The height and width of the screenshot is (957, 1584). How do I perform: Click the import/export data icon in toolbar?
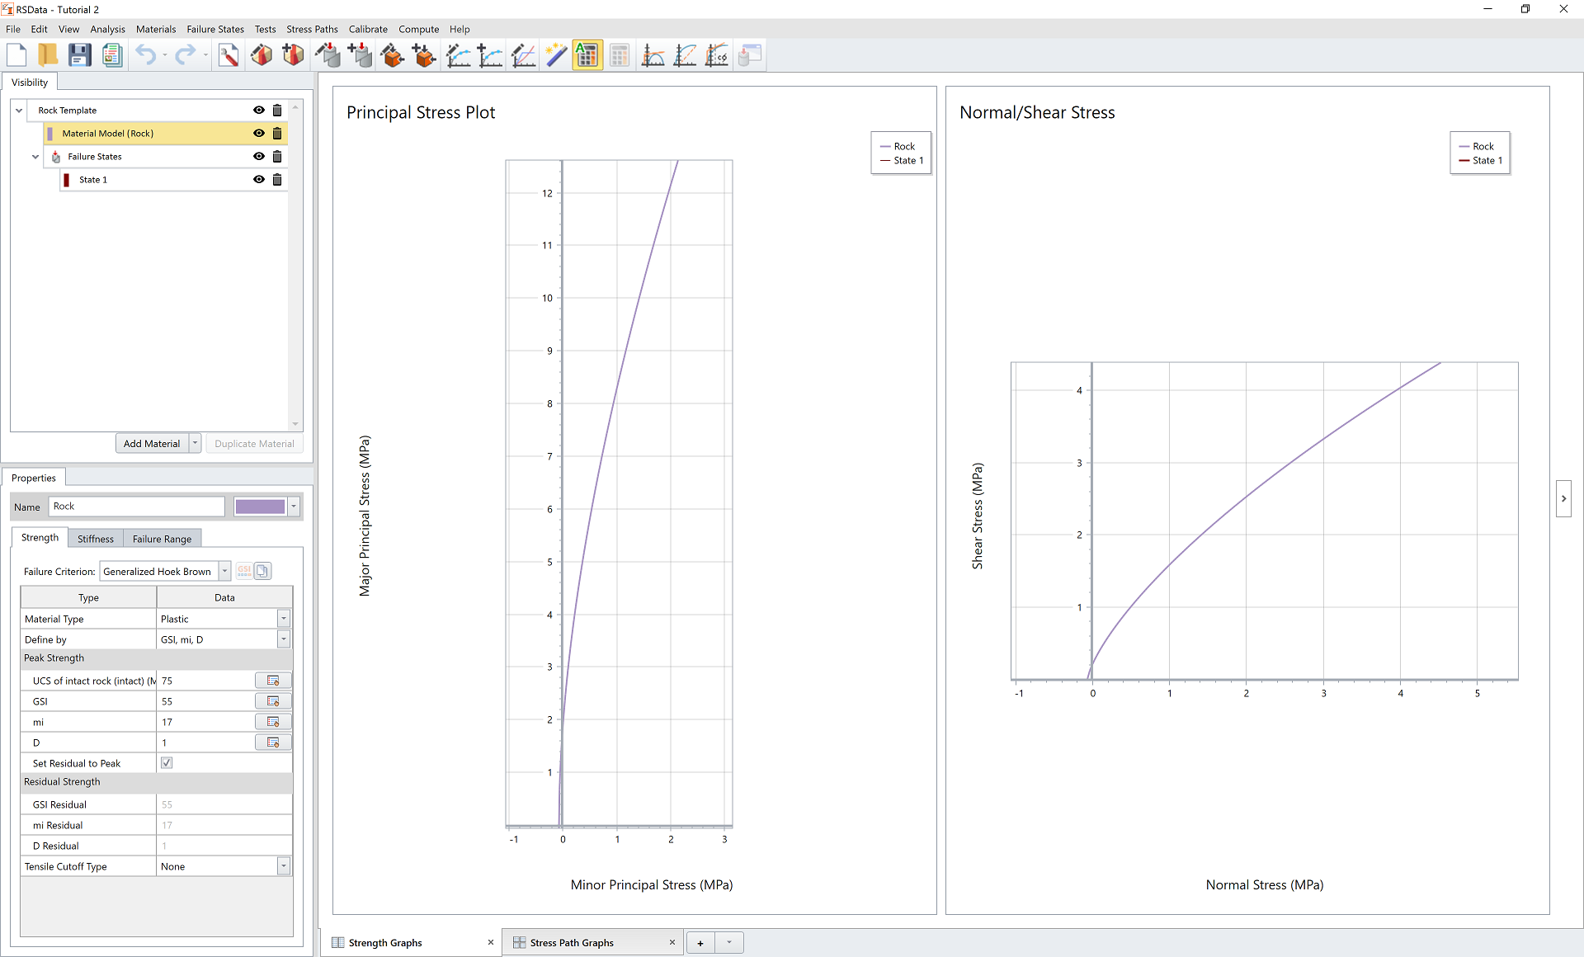[749, 55]
